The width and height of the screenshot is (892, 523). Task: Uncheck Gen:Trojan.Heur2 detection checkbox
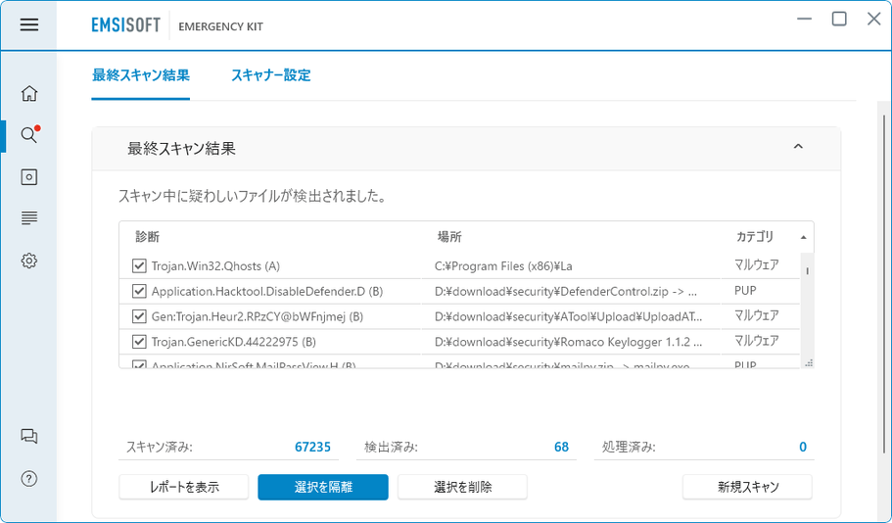139,315
